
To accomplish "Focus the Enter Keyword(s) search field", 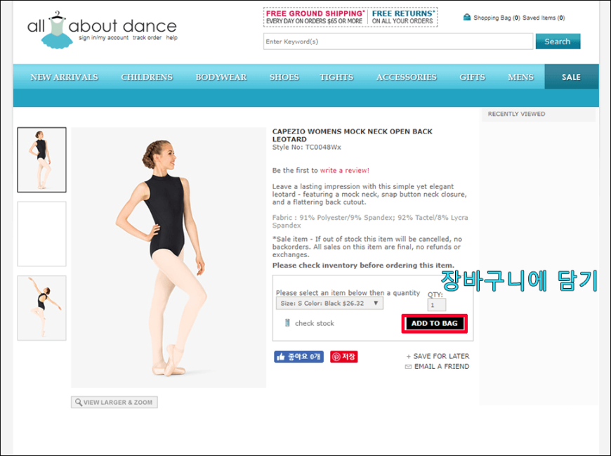I will tap(398, 41).
